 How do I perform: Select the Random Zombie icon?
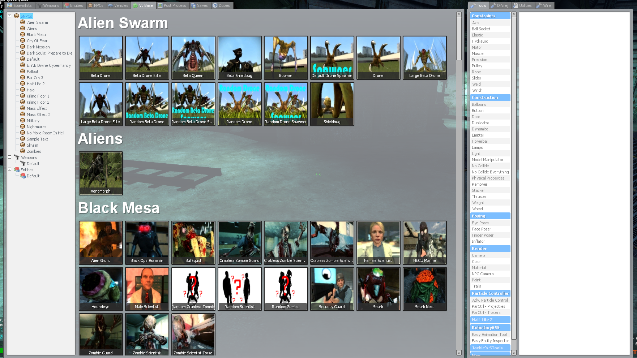click(x=286, y=289)
